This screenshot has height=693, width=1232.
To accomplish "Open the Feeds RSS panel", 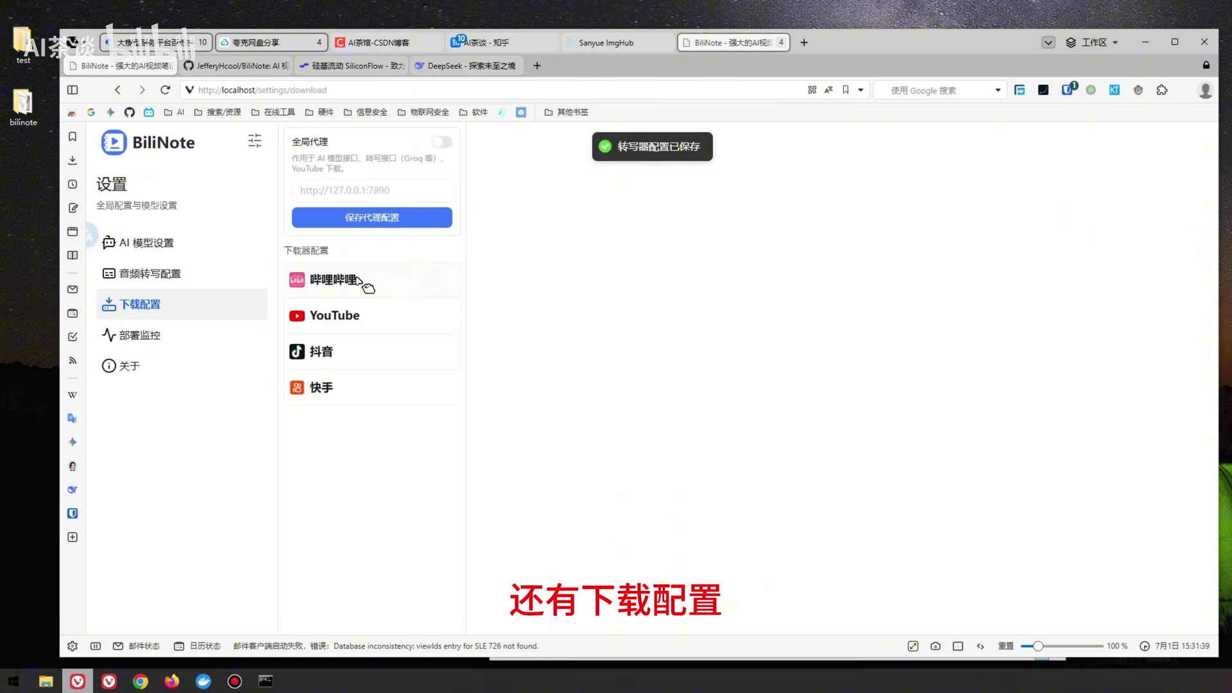I will [73, 361].
